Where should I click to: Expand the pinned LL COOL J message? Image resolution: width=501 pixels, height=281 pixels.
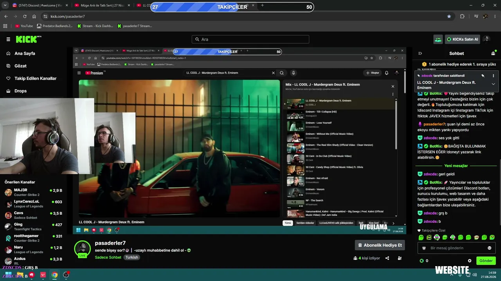tap(493, 84)
